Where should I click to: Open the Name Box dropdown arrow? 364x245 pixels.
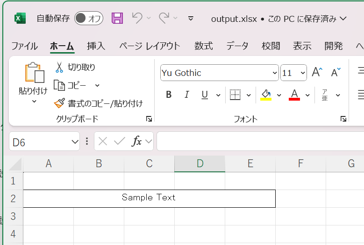(x=75, y=142)
